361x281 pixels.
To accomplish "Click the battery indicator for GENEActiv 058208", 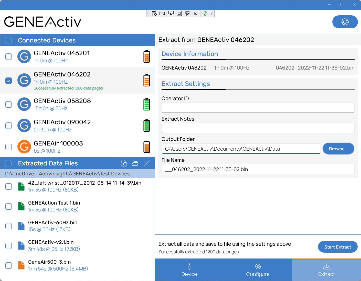I will click(x=146, y=104).
